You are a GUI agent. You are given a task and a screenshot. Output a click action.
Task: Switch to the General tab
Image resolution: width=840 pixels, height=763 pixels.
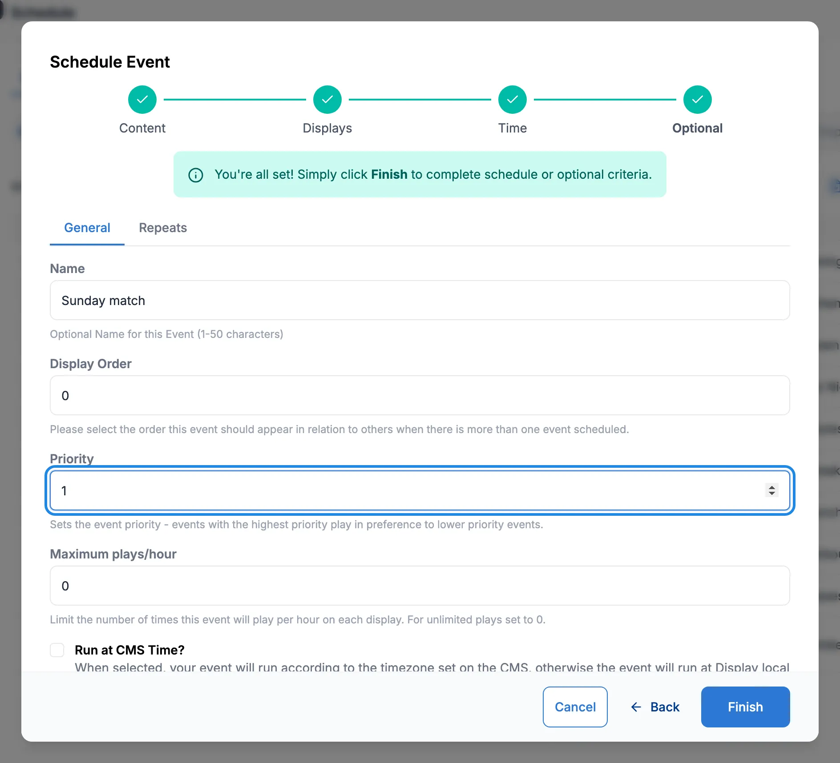point(87,228)
